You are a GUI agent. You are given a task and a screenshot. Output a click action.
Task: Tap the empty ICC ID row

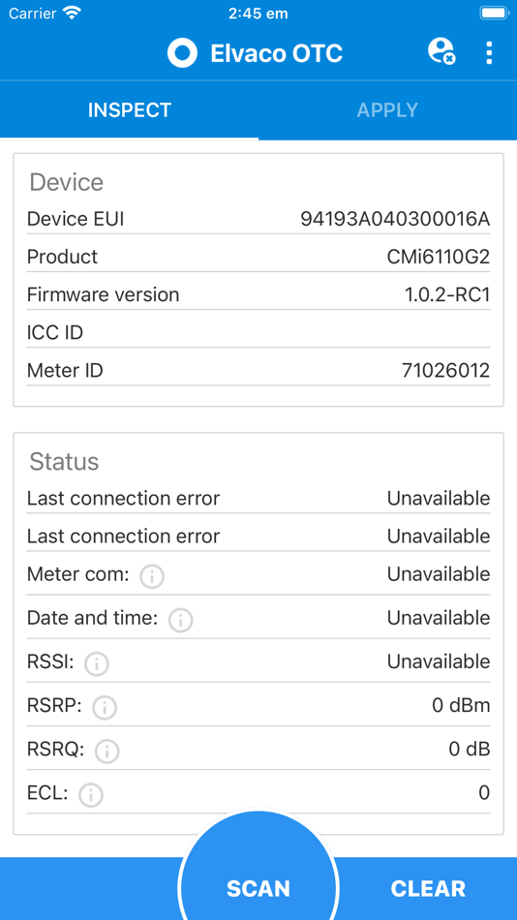tap(258, 333)
